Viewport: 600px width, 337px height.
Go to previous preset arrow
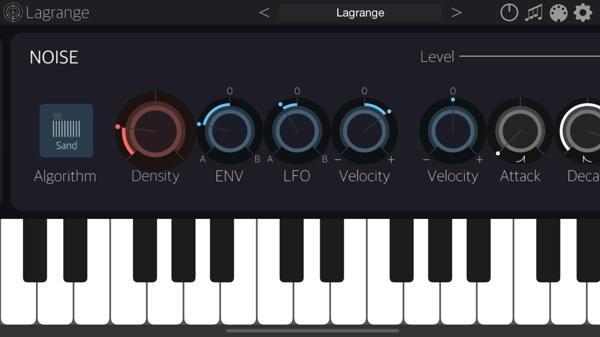(264, 13)
